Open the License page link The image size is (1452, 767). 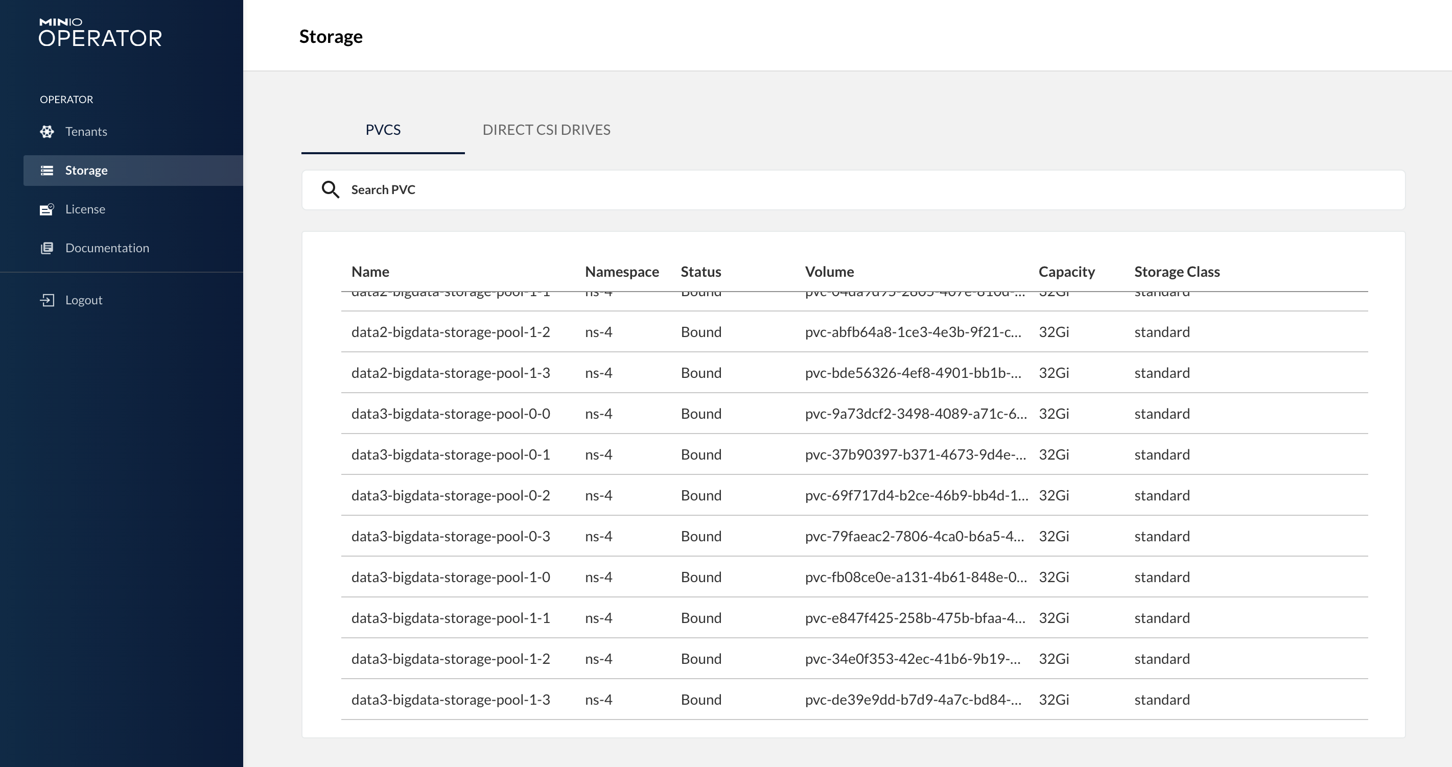pyautogui.click(x=85, y=209)
